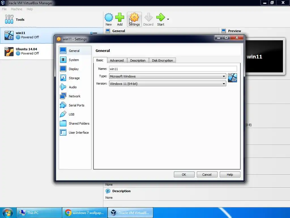Click the Preview heading in Manager

[234, 31]
